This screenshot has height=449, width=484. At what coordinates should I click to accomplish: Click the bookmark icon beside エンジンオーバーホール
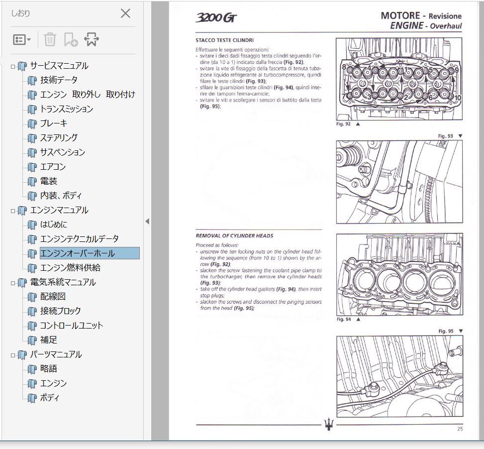point(32,254)
